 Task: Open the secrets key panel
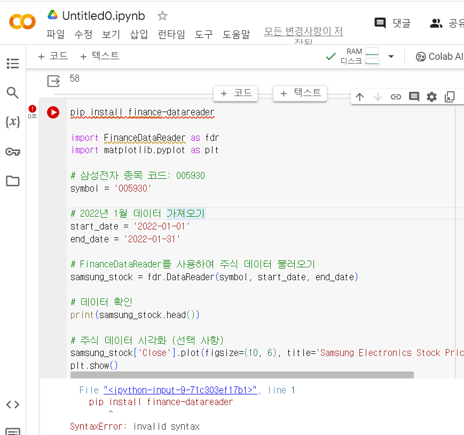point(13,152)
